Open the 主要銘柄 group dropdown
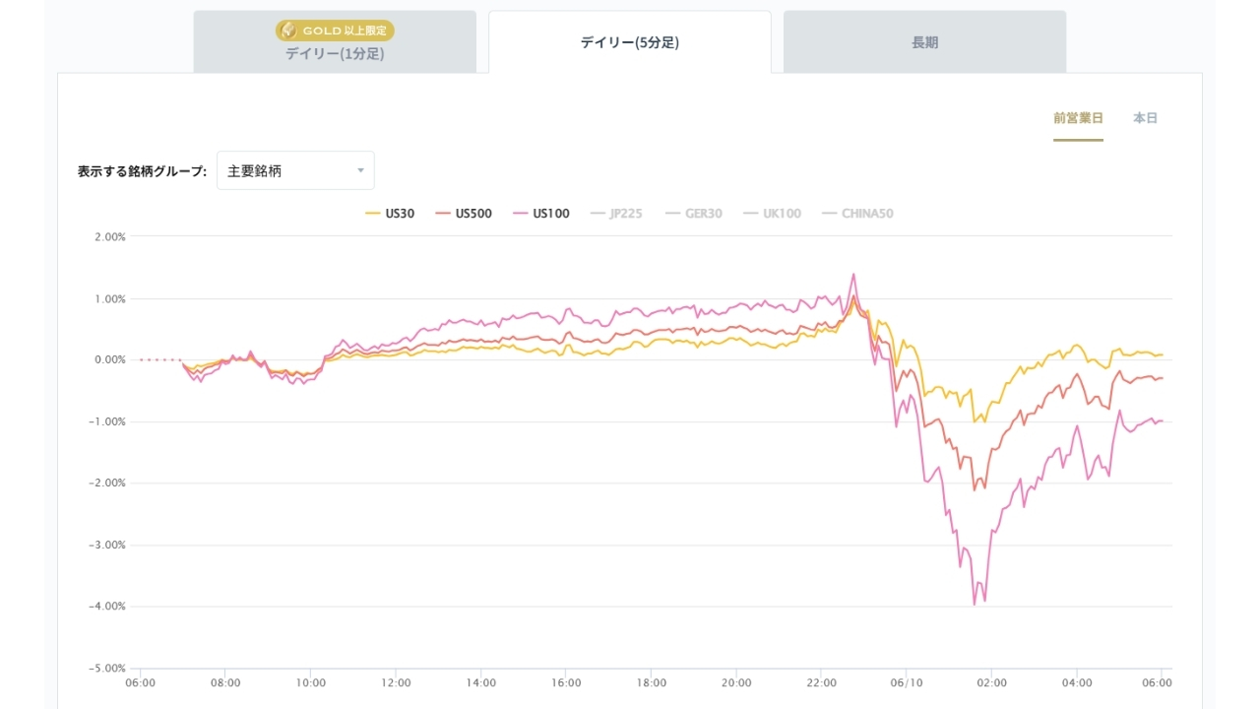 click(295, 170)
